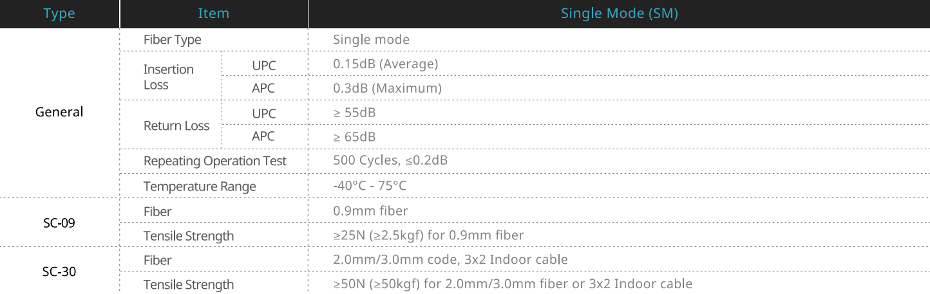Viewport: 930px width, 294px height.
Task: Click the General type cell
Action: pos(59,112)
